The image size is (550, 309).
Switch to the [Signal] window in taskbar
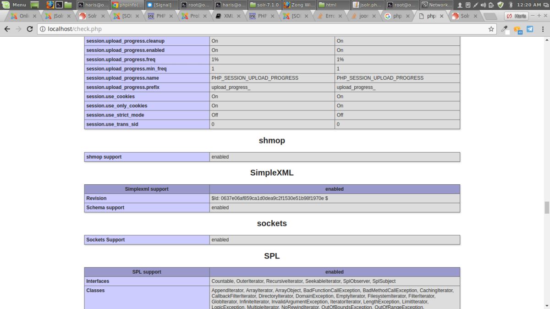[161, 5]
